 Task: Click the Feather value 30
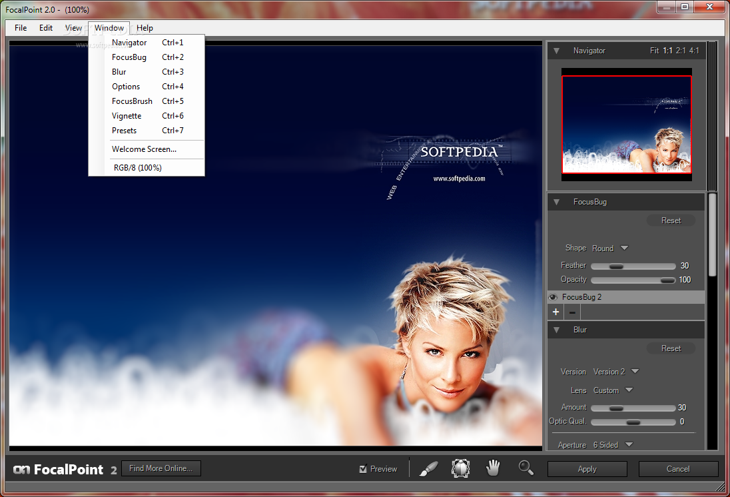coord(685,266)
